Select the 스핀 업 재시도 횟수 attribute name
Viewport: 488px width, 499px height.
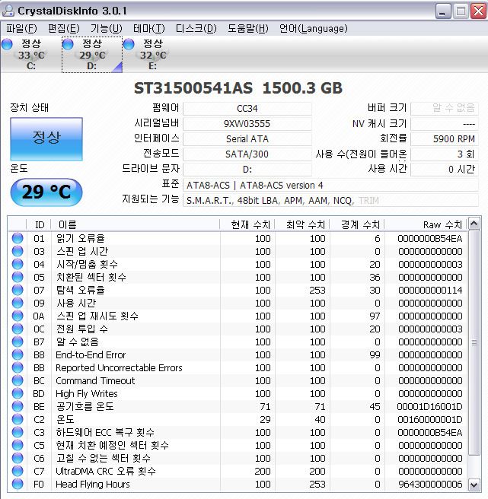coord(97,316)
